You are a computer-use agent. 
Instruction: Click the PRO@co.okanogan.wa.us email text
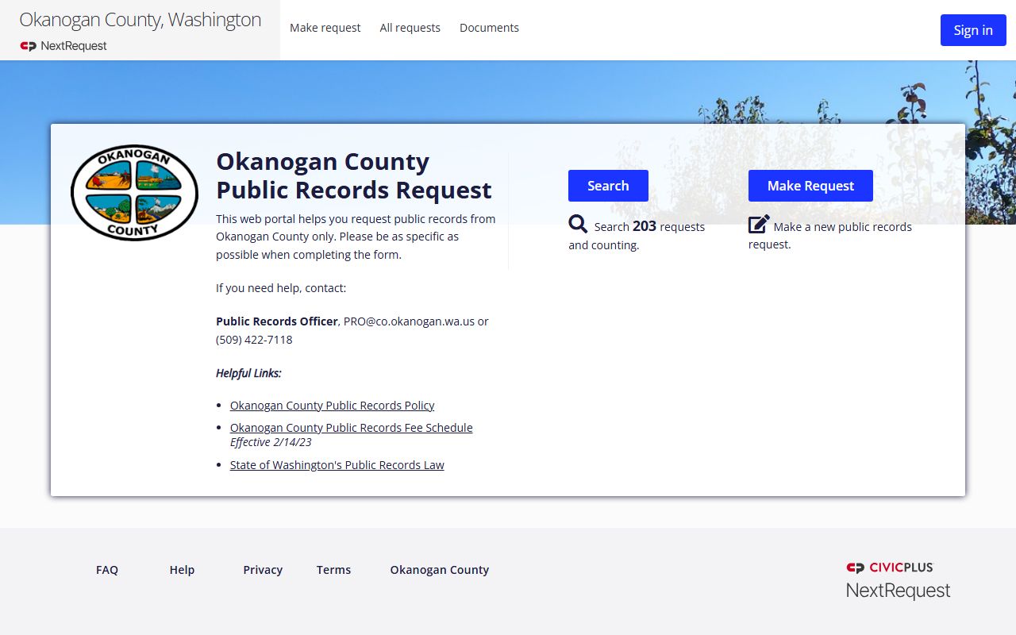coord(409,321)
